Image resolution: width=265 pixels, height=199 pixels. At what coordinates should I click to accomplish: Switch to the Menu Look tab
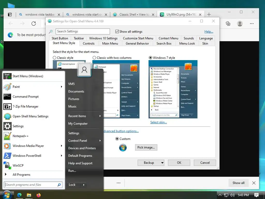click(x=187, y=44)
